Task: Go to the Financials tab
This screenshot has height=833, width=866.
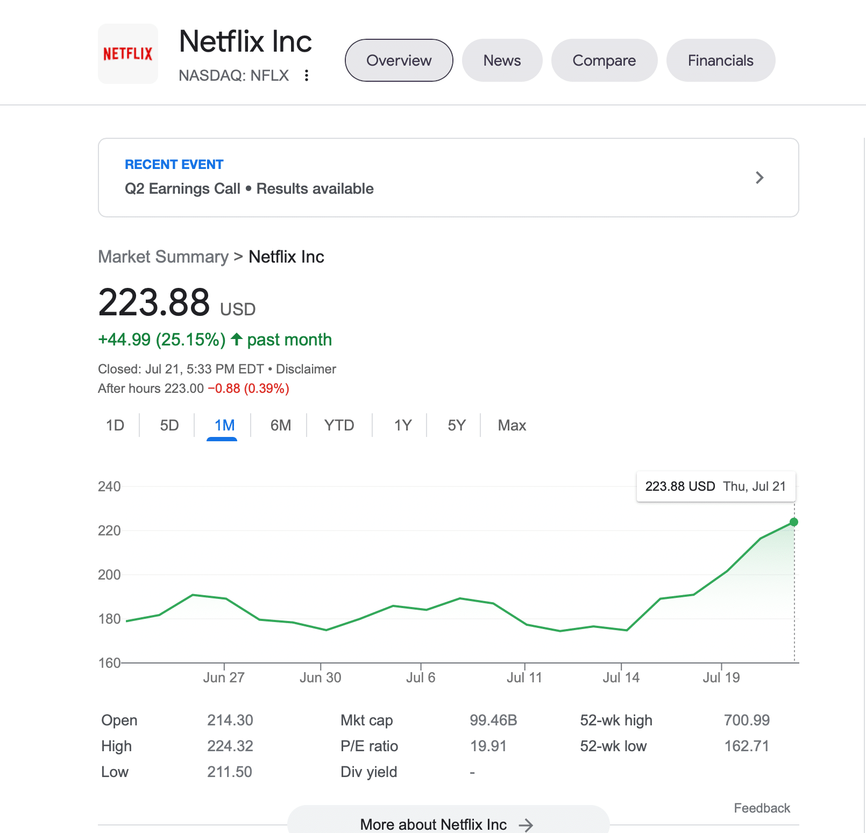Action: (721, 60)
